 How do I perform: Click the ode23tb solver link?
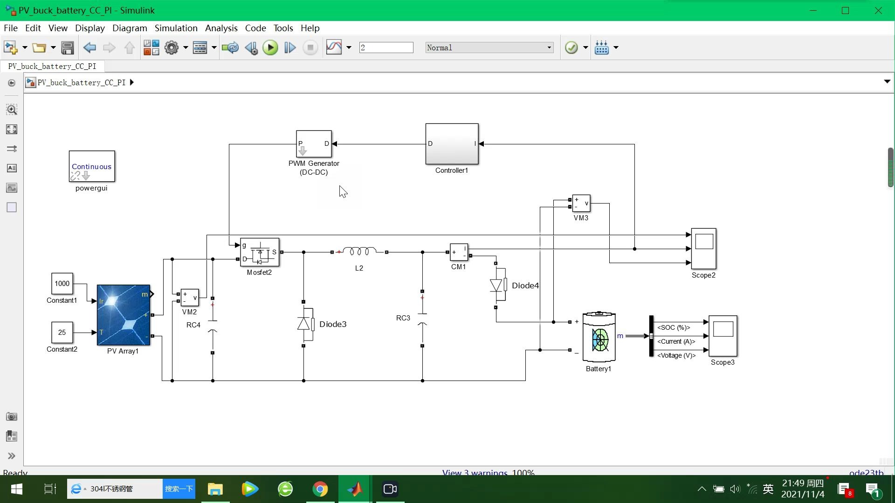(x=866, y=472)
